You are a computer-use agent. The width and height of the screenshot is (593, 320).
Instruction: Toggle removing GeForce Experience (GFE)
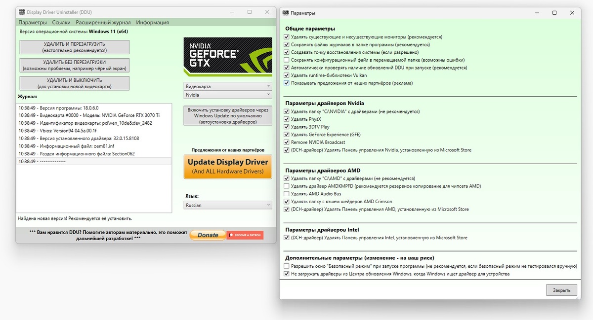tap(287, 135)
